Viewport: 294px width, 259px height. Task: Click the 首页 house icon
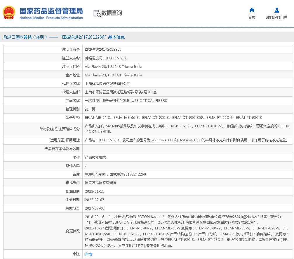point(252,10)
